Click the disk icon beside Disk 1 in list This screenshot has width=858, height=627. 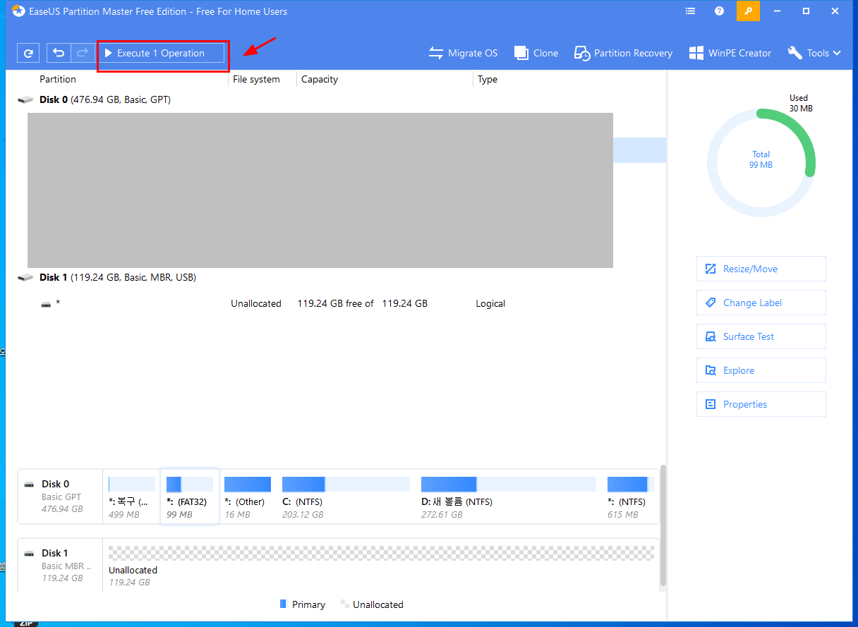pyautogui.click(x=25, y=278)
